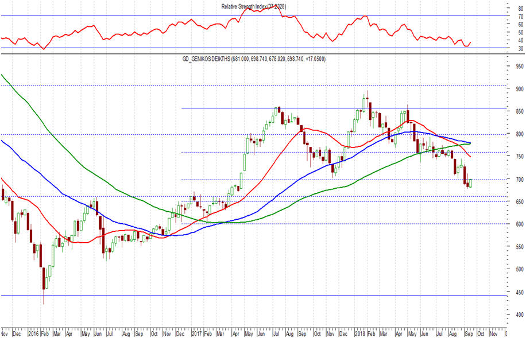Screen dimensions: 526x338
Task: Click the 60 label on RSI axis
Action: pos(521,25)
